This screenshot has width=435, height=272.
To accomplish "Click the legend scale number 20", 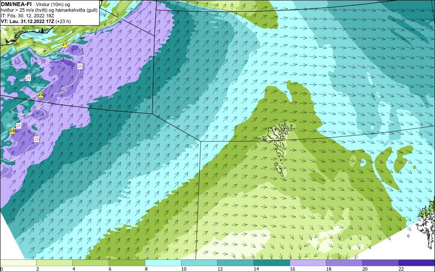I will (x=365, y=269).
